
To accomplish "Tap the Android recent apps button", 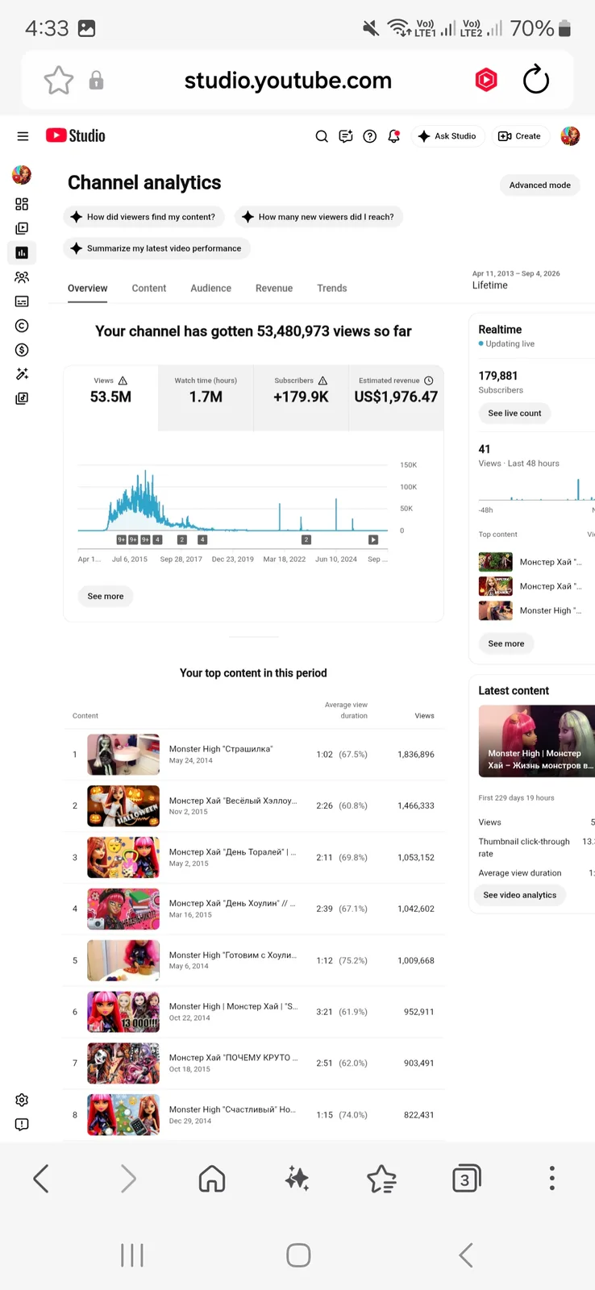I will coord(132,1255).
